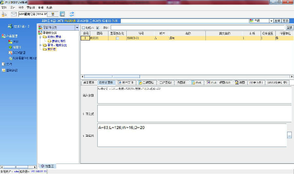Click the blue refresh arrows icon
The image size is (294, 174).
coord(72,14)
